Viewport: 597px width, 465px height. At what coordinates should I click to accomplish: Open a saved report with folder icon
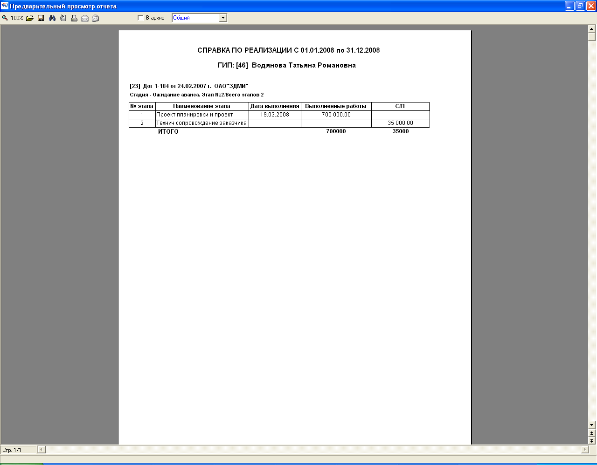coord(30,18)
